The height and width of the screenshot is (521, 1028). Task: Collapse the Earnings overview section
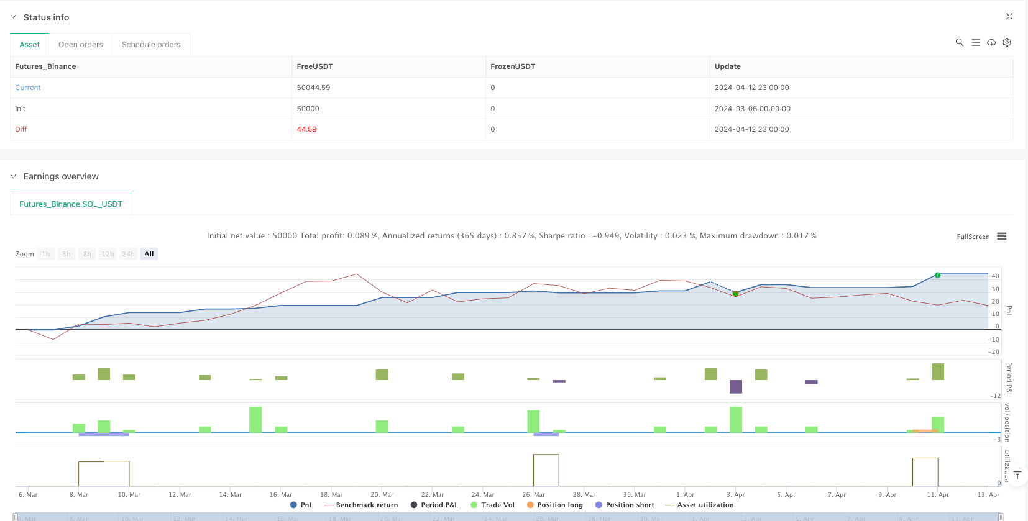pyautogui.click(x=13, y=176)
